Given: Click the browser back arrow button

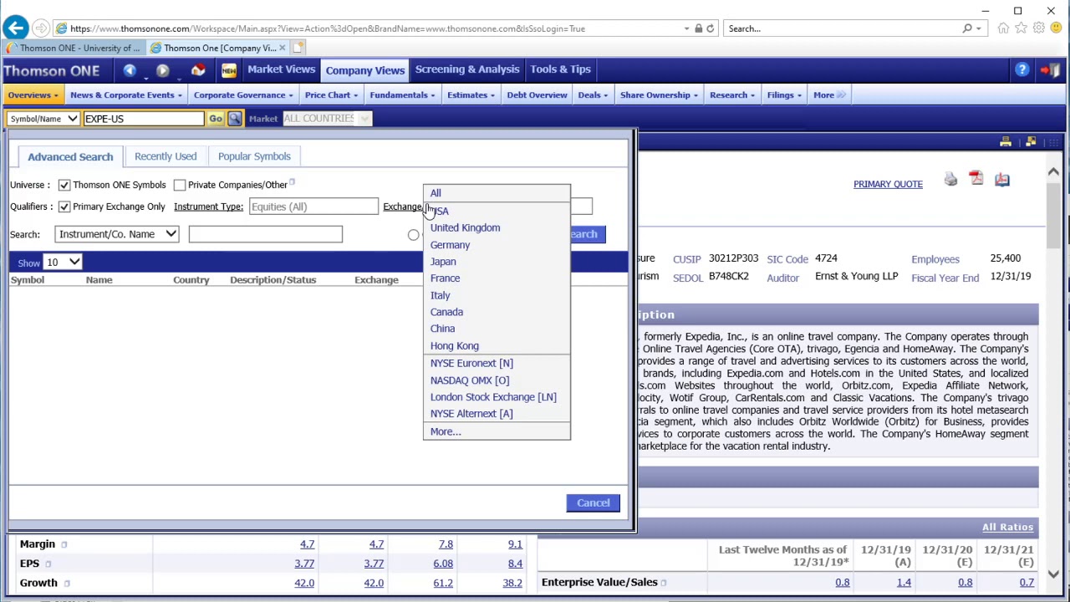Looking at the screenshot, I should (x=16, y=28).
